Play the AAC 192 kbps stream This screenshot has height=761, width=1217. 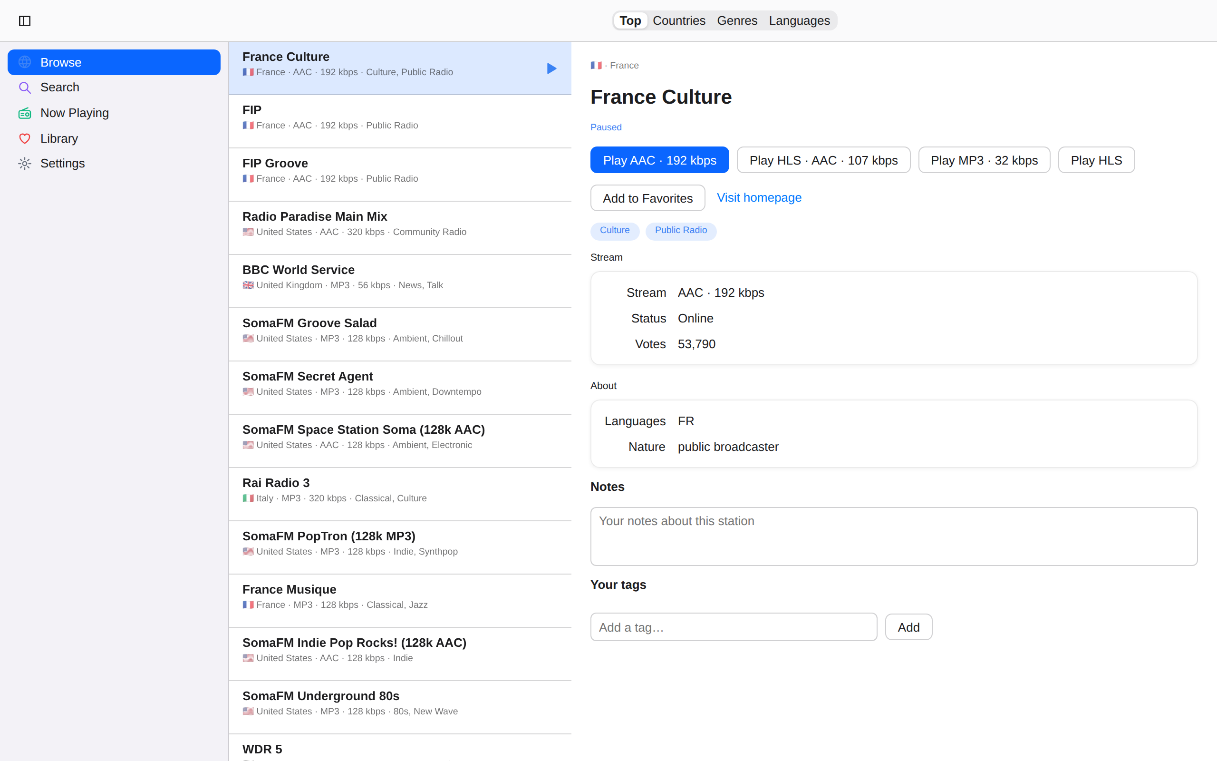coord(659,160)
